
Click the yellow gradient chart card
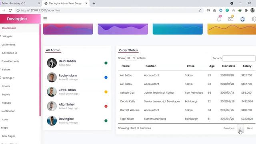point(232,29)
